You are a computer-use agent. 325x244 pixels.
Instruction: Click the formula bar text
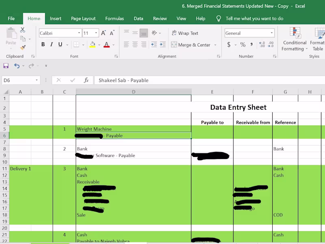point(123,80)
